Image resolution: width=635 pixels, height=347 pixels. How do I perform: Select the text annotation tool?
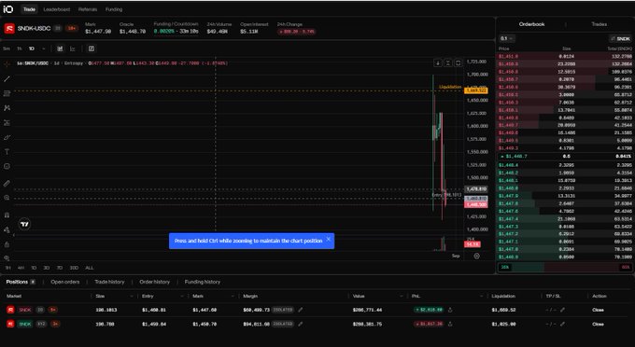(7, 152)
